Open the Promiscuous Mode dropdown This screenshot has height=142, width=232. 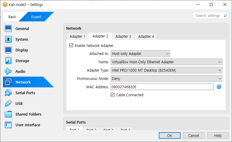167,78
